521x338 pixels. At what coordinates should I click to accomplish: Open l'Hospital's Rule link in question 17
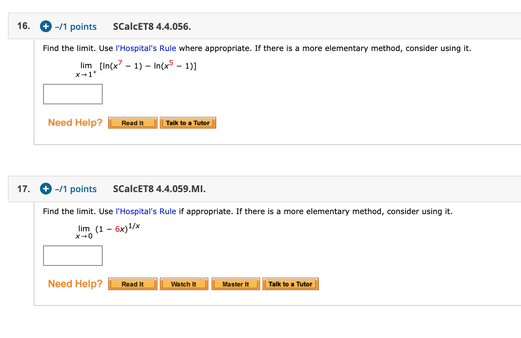[145, 211]
